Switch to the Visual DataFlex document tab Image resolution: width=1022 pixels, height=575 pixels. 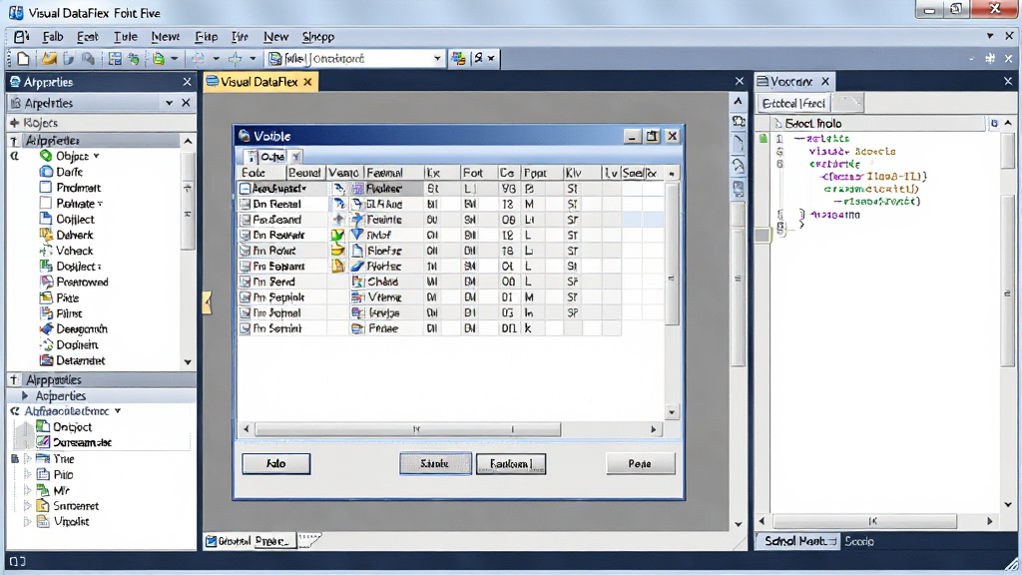pyautogui.click(x=259, y=82)
